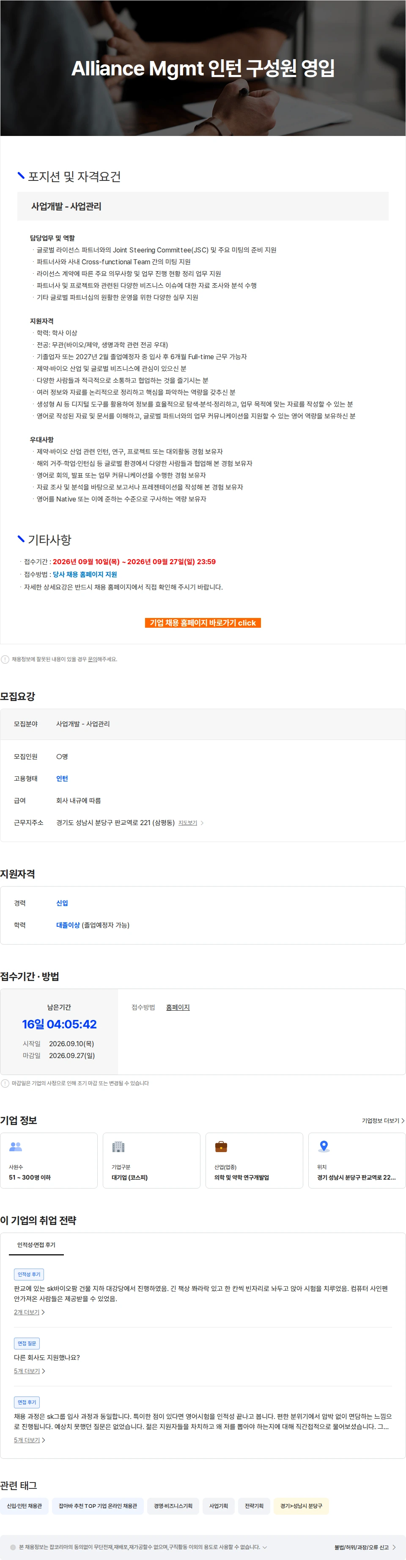Click the grey circle icon in footer notice
Viewport: 406px width, 1560px height.
click(13, 1547)
